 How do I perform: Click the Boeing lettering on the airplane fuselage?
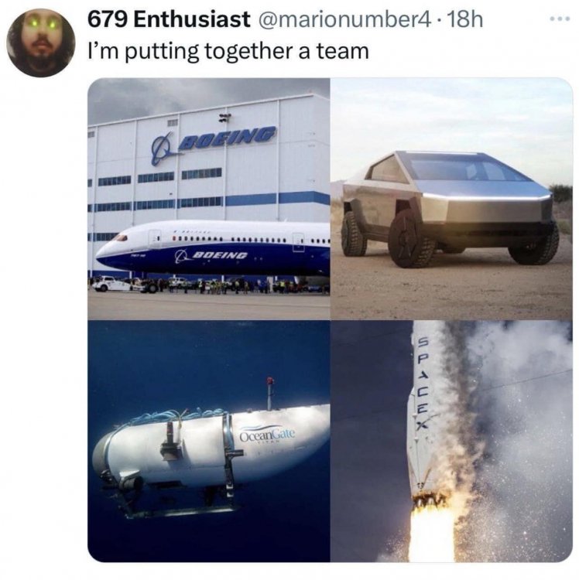pyautogui.click(x=211, y=256)
